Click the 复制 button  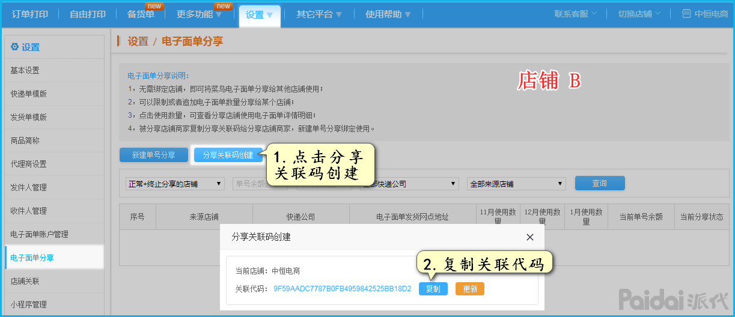(433, 289)
